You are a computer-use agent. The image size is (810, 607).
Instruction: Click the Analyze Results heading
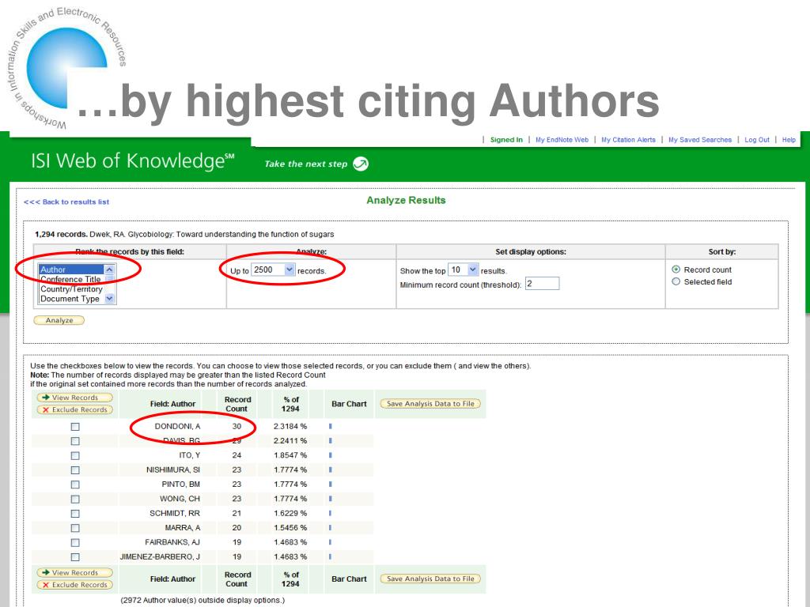[406, 200]
